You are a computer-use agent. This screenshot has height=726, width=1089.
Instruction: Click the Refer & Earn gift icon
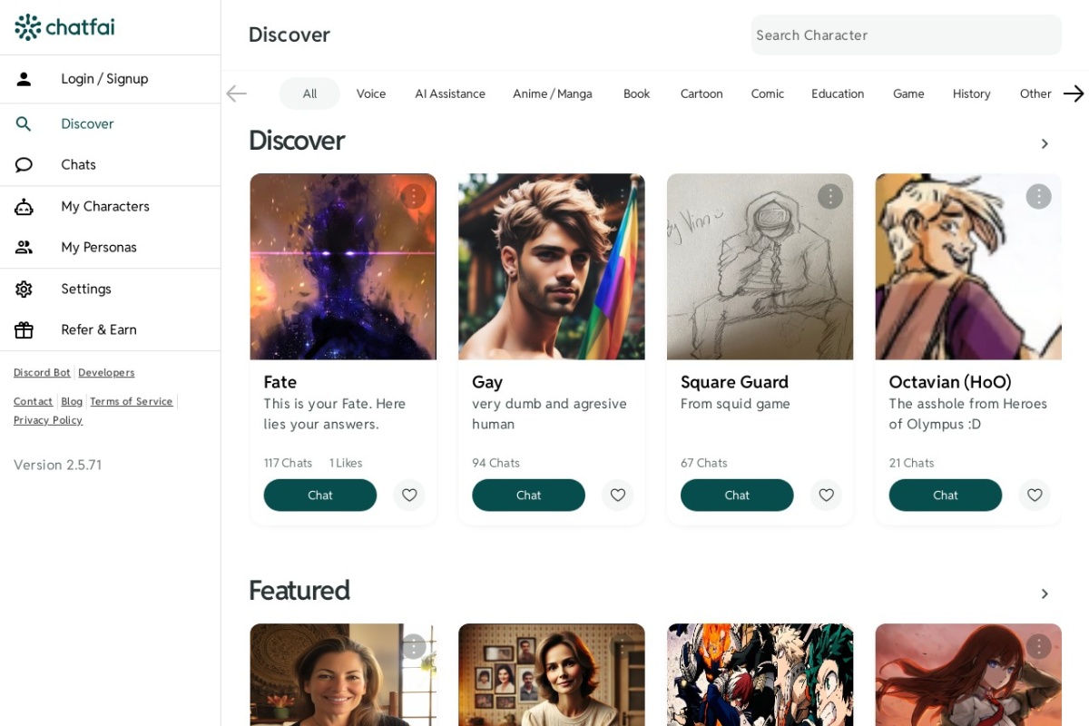pyautogui.click(x=24, y=329)
